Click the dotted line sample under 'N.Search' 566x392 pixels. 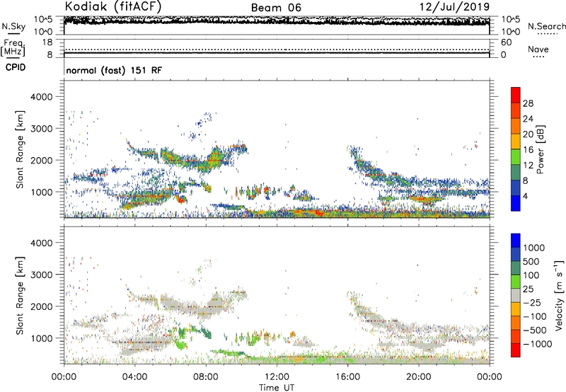point(547,34)
